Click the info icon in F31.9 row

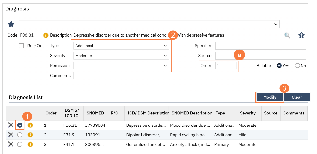[30, 135]
